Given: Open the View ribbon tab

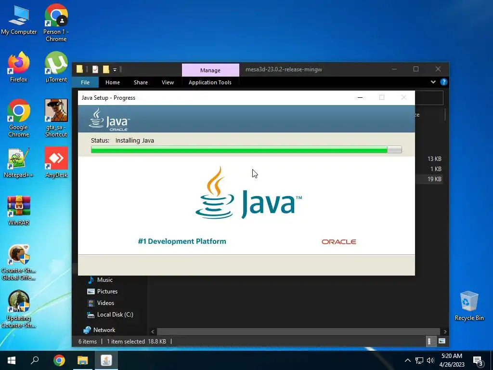Looking at the screenshot, I should [x=168, y=82].
